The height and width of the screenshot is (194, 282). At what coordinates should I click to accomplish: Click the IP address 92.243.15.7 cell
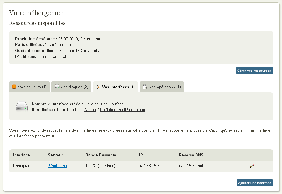point(149,166)
